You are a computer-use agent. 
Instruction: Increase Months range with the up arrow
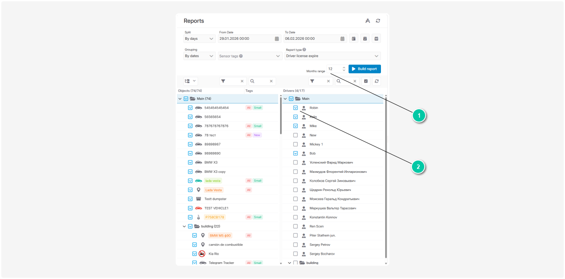pyautogui.click(x=344, y=68)
